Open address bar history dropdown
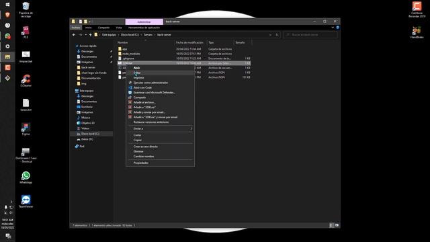Image resolution: width=430 pixels, height=242 pixels. click(270, 35)
